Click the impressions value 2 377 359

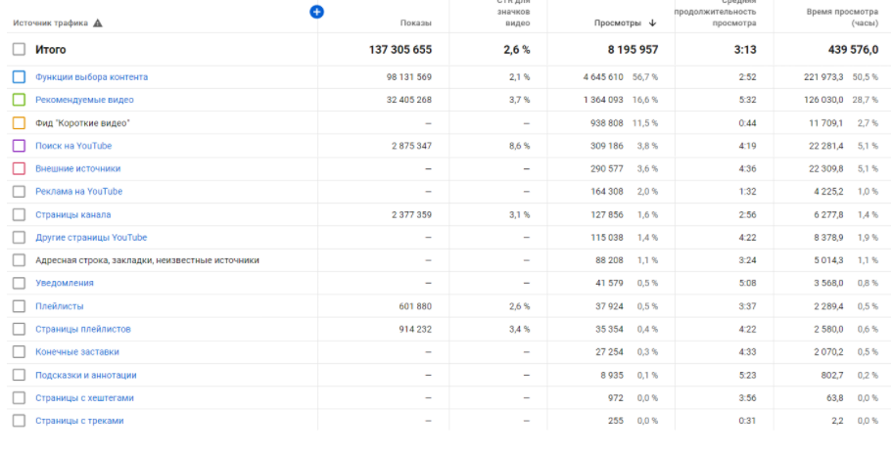tap(412, 214)
